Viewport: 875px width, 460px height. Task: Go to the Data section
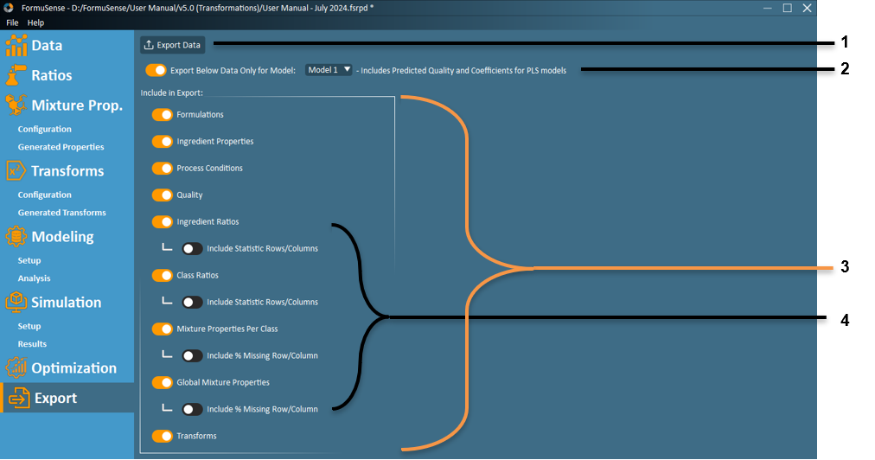pyautogui.click(x=47, y=46)
